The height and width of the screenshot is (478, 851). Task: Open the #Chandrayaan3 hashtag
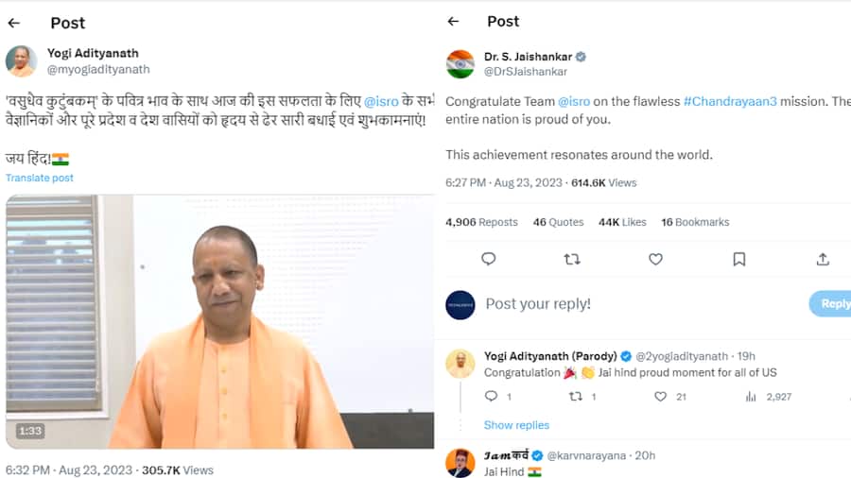pos(729,101)
